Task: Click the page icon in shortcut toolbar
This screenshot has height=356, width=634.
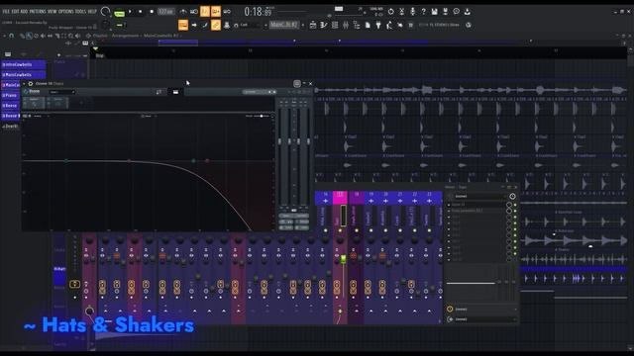Action: click(368, 25)
